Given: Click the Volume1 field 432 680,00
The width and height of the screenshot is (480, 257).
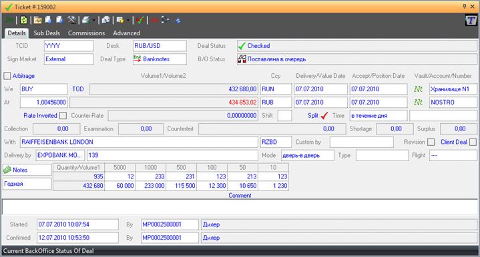Looking at the screenshot, I should coord(174,89).
